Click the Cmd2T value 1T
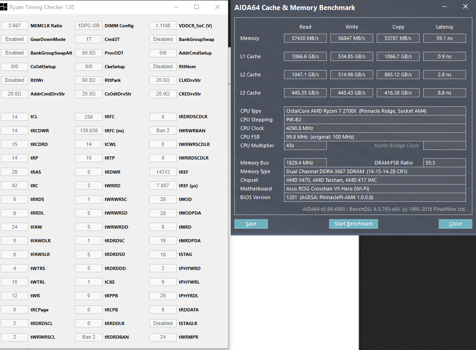 (89, 39)
